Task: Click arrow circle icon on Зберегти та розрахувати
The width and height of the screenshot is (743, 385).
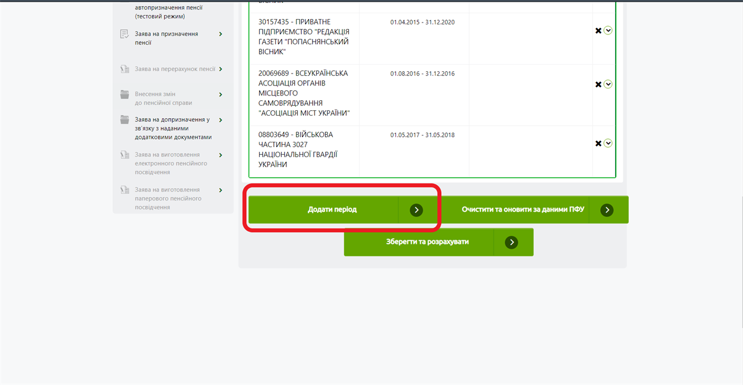Action: pyautogui.click(x=512, y=242)
